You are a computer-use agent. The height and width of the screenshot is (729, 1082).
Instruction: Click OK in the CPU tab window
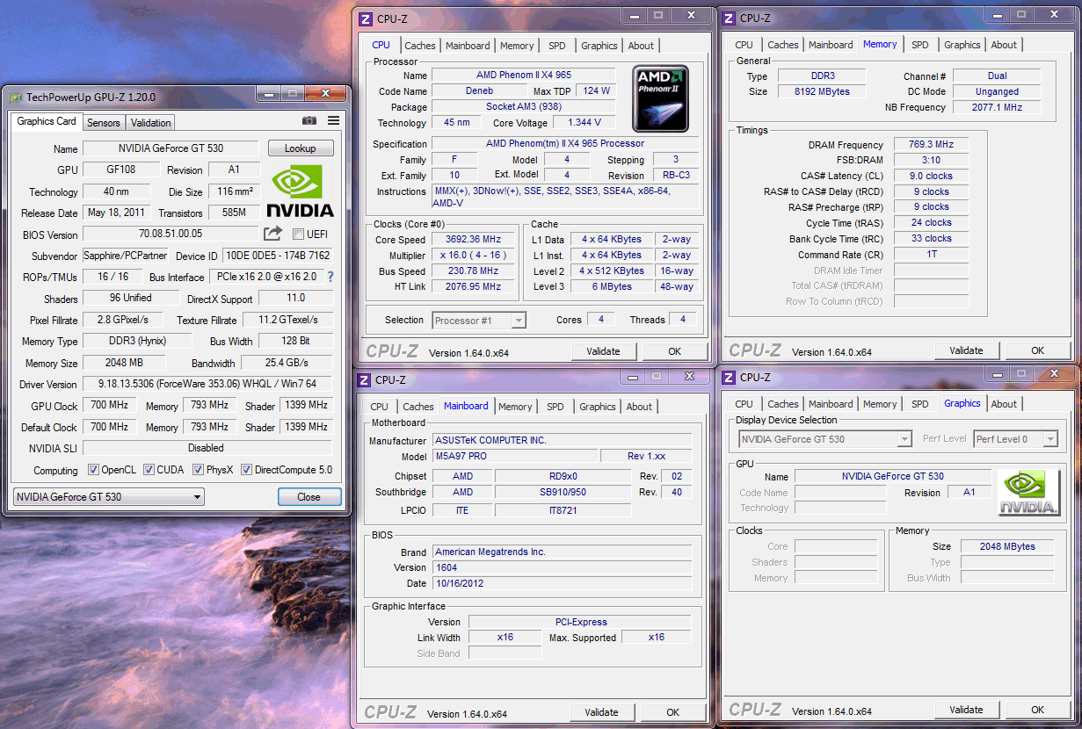tap(674, 351)
